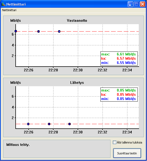Minimize the Nettimittari window
The width and height of the screenshot is (147, 161).
(x=130, y=4)
